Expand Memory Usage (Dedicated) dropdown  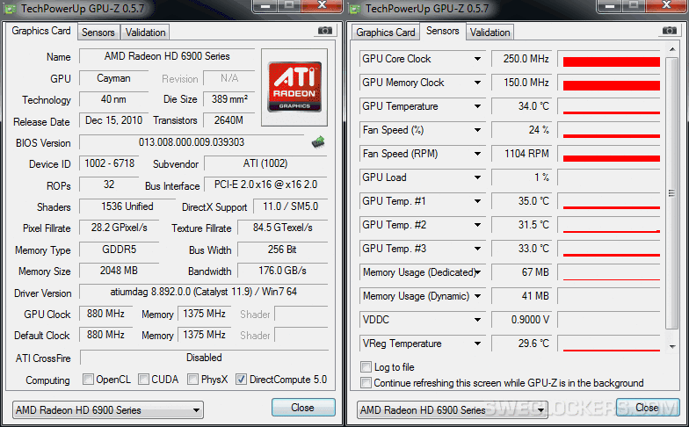coord(478,272)
